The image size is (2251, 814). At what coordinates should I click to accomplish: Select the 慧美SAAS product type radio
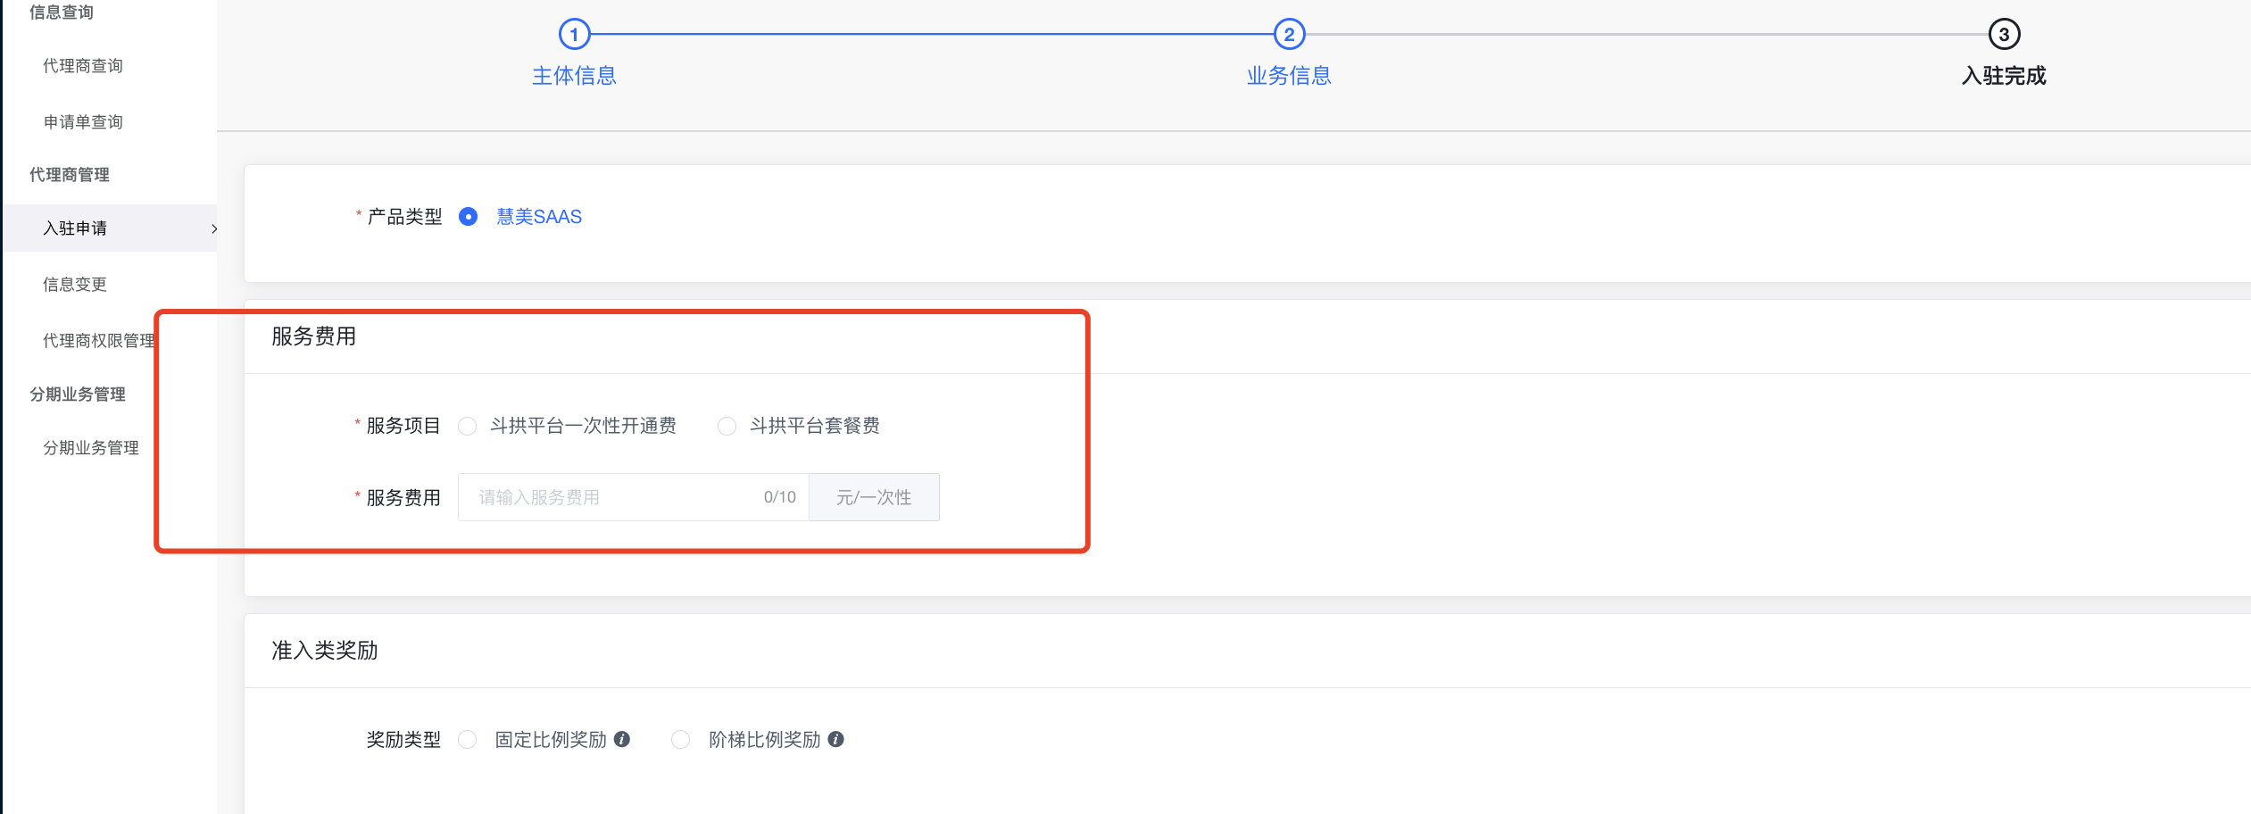coord(468,217)
